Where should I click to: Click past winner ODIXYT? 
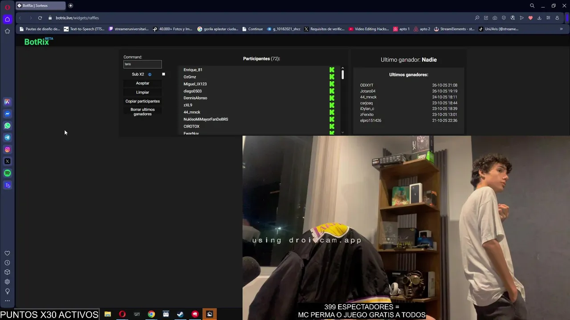(366, 85)
